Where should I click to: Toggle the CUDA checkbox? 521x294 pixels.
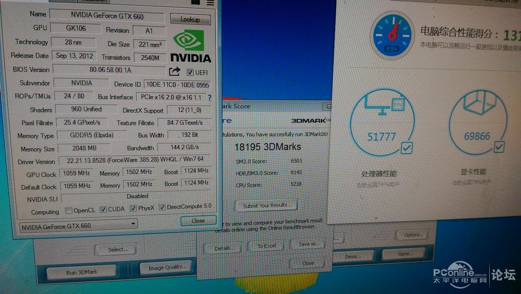[x=103, y=209]
